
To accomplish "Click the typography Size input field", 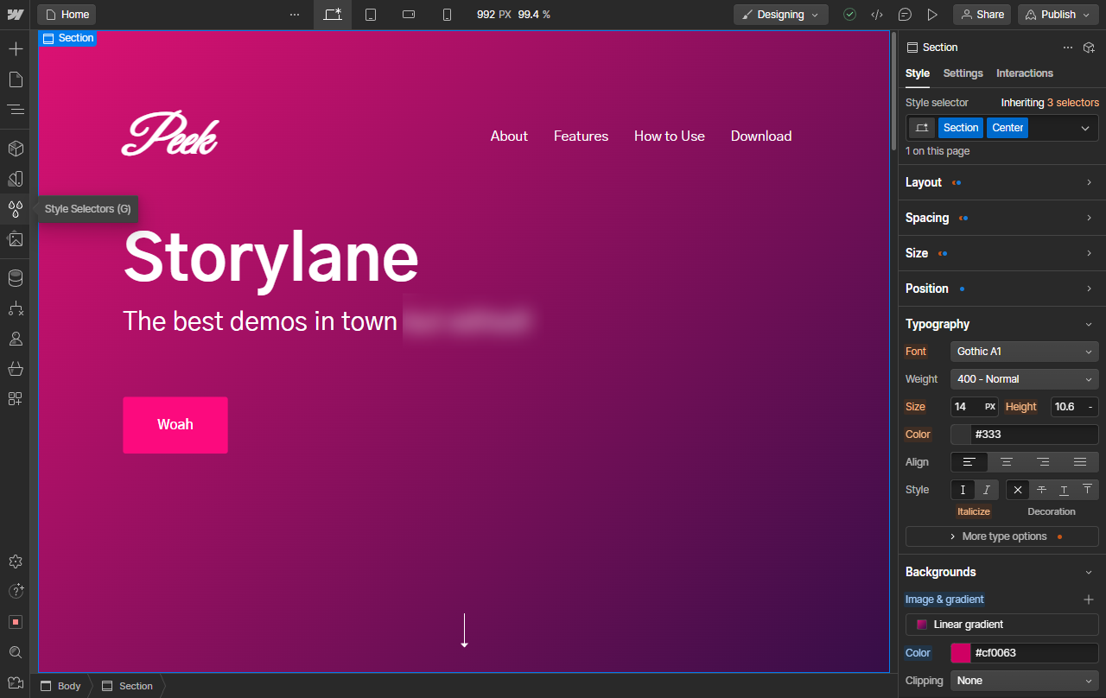I will tap(966, 407).
